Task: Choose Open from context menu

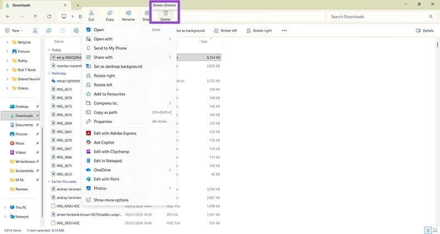Action: tap(129, 30)
